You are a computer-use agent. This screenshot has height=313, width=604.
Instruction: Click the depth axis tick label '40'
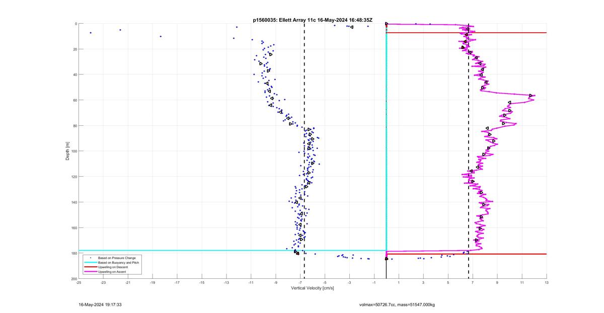pyautogui.click(x=74, y=74)
